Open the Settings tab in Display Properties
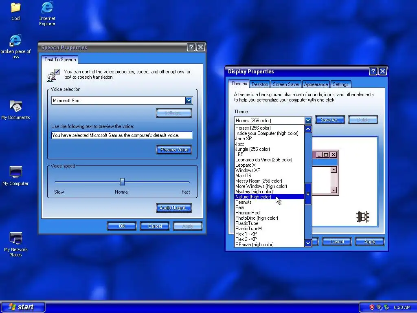The image size is (417, 313). (x=340, y=84)
